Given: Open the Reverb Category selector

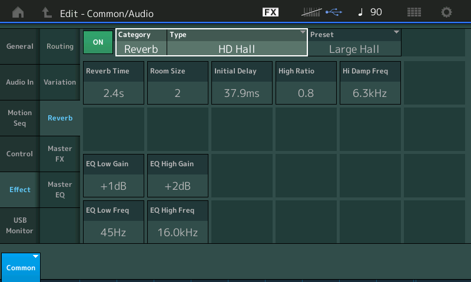Looking at the screenshot, I should [x=141, y=42].
